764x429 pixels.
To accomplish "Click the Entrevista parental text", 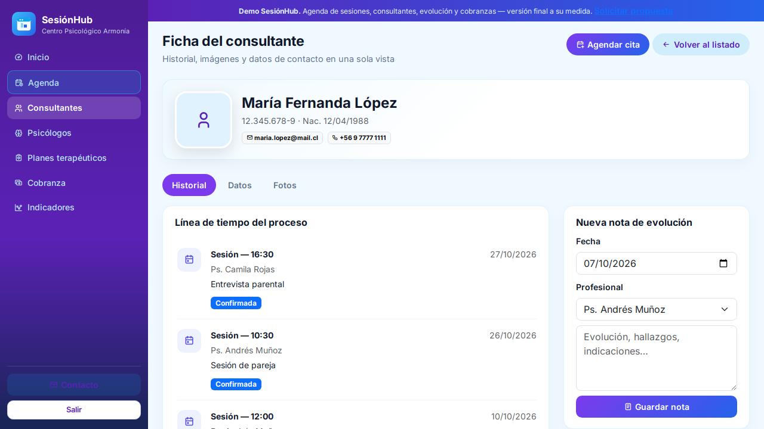I will click(248, 284).
